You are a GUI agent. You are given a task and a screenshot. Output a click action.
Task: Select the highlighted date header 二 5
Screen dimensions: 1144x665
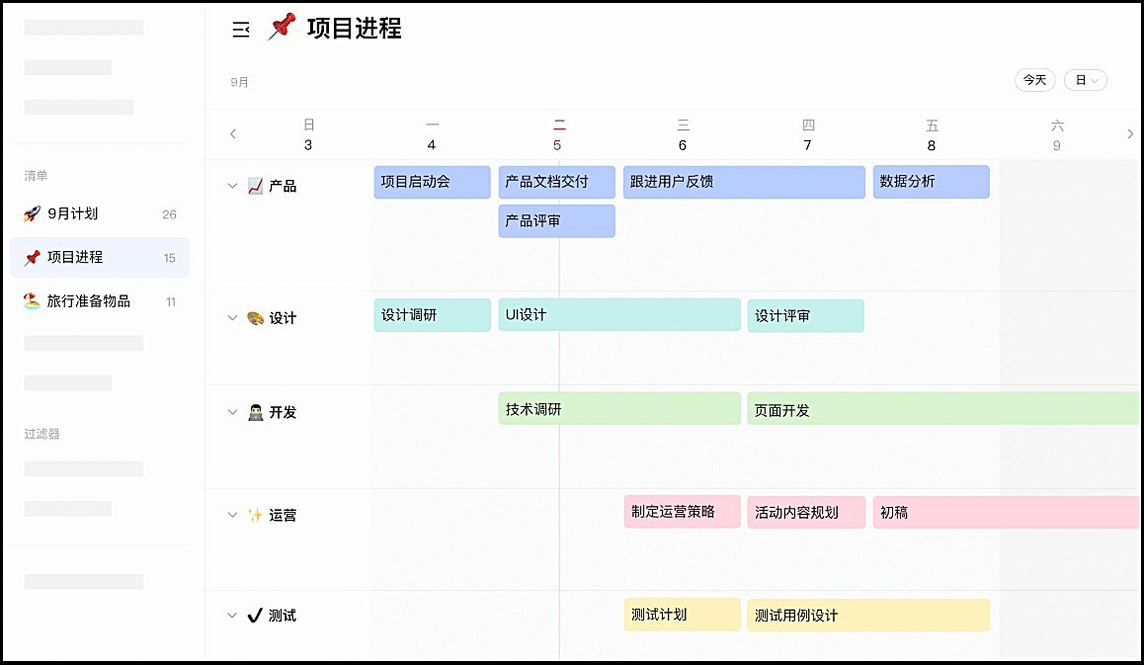click(558, 133)
